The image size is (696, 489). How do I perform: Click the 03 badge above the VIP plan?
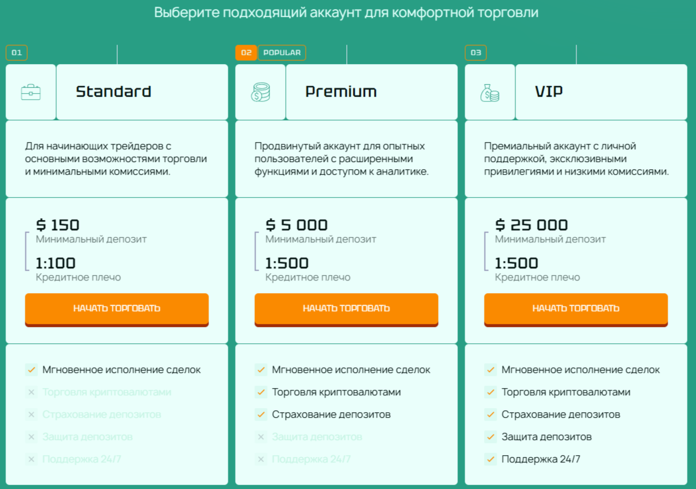pos(475,53)
